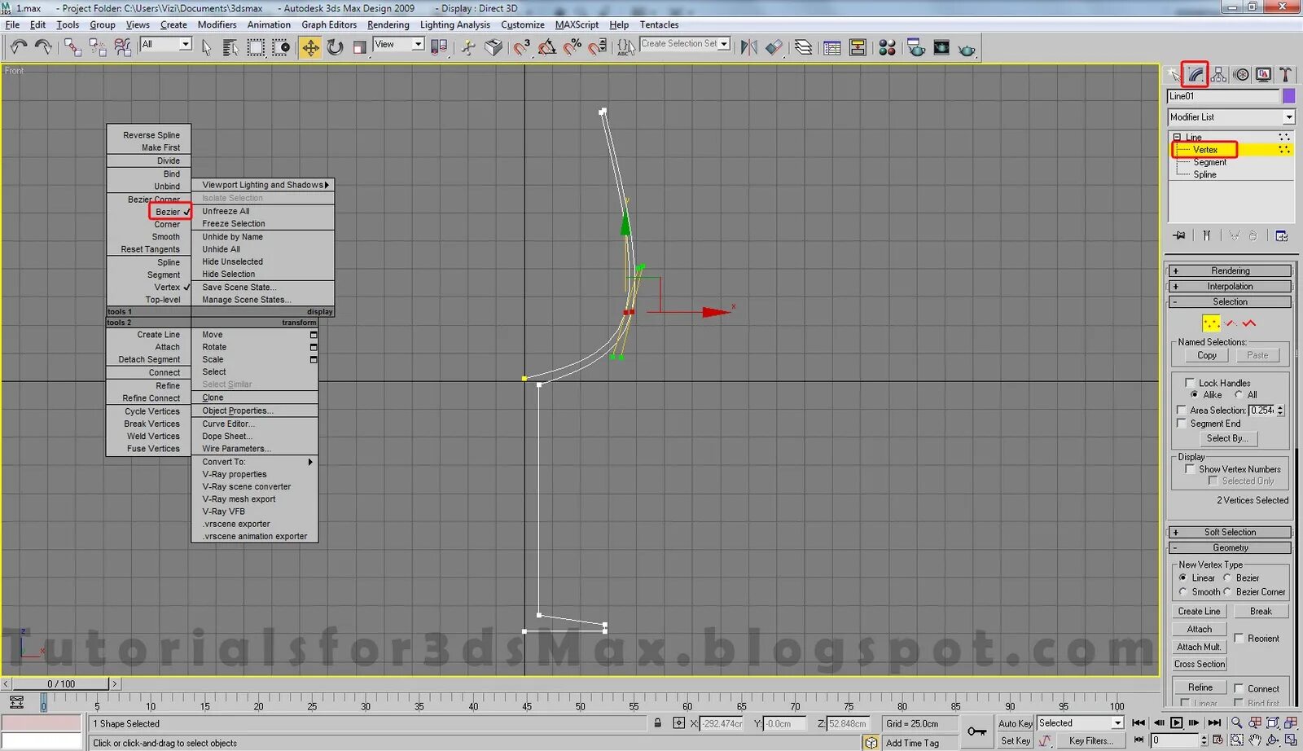
Task: Choose Smooth new vertex type radio
Action: coord(1182,592)
